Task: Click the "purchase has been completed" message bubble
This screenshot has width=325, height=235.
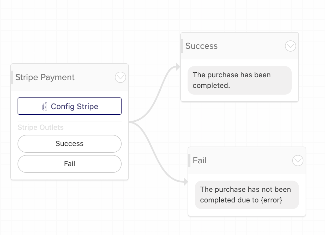Action: click(x=239, y=80)
